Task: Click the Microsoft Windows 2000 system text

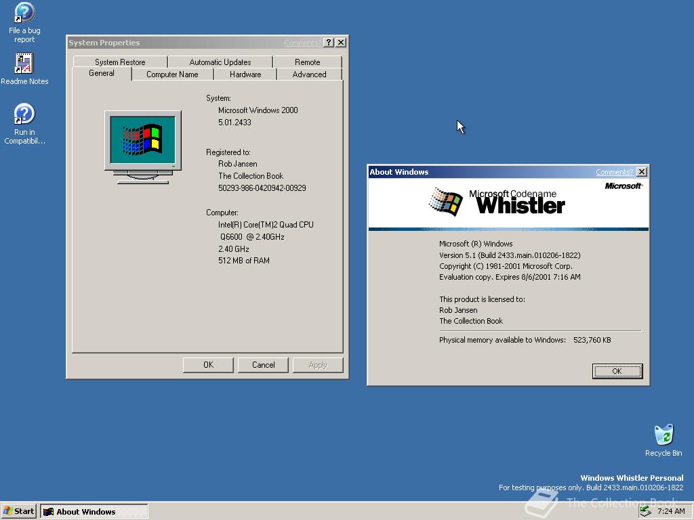Action: click(258, 110)
